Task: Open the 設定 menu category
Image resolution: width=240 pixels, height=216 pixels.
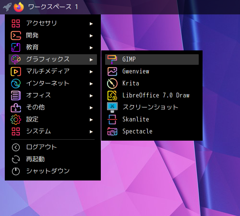Action: tap(53, 120)
